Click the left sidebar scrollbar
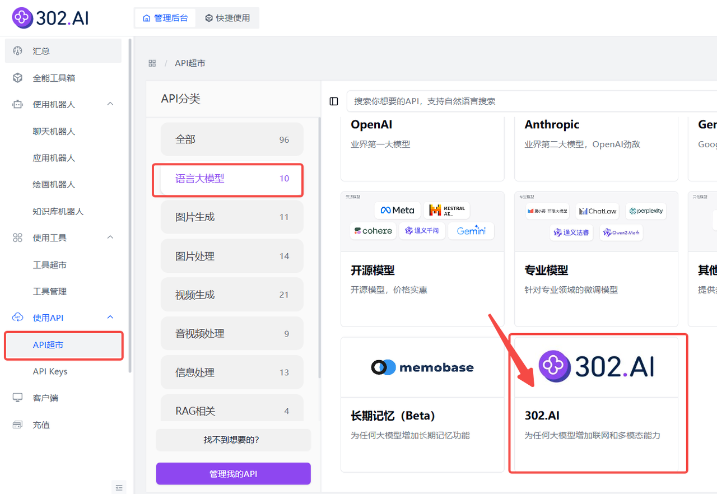 tap(131, 205)
